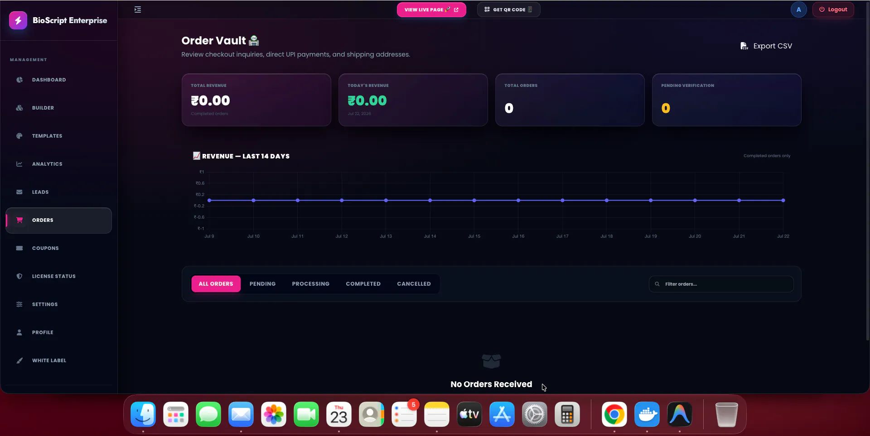Click the search magnifier icon
The height and width of the screenshot is (436, 870).
657,284
